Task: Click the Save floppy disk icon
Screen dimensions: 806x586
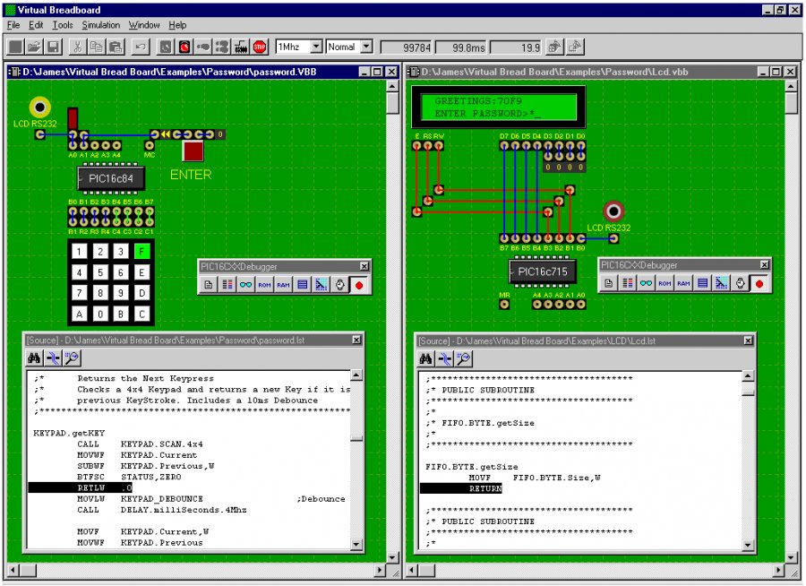Action: [x=54, y=47]
